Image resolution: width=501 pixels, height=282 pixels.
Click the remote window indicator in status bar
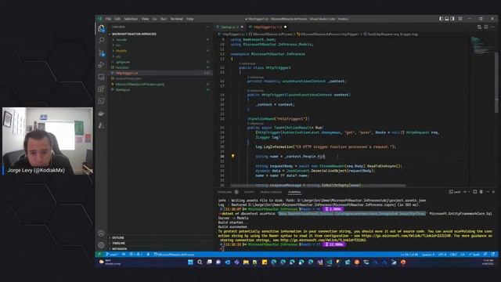(99, 255)
